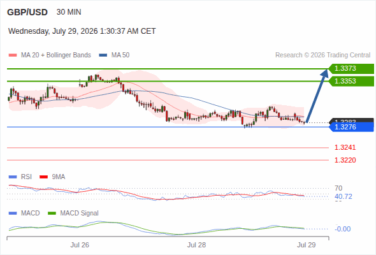376x255 pixels.
Task: Click the blue upward forecast arrow
Action: tap(317, 96)
